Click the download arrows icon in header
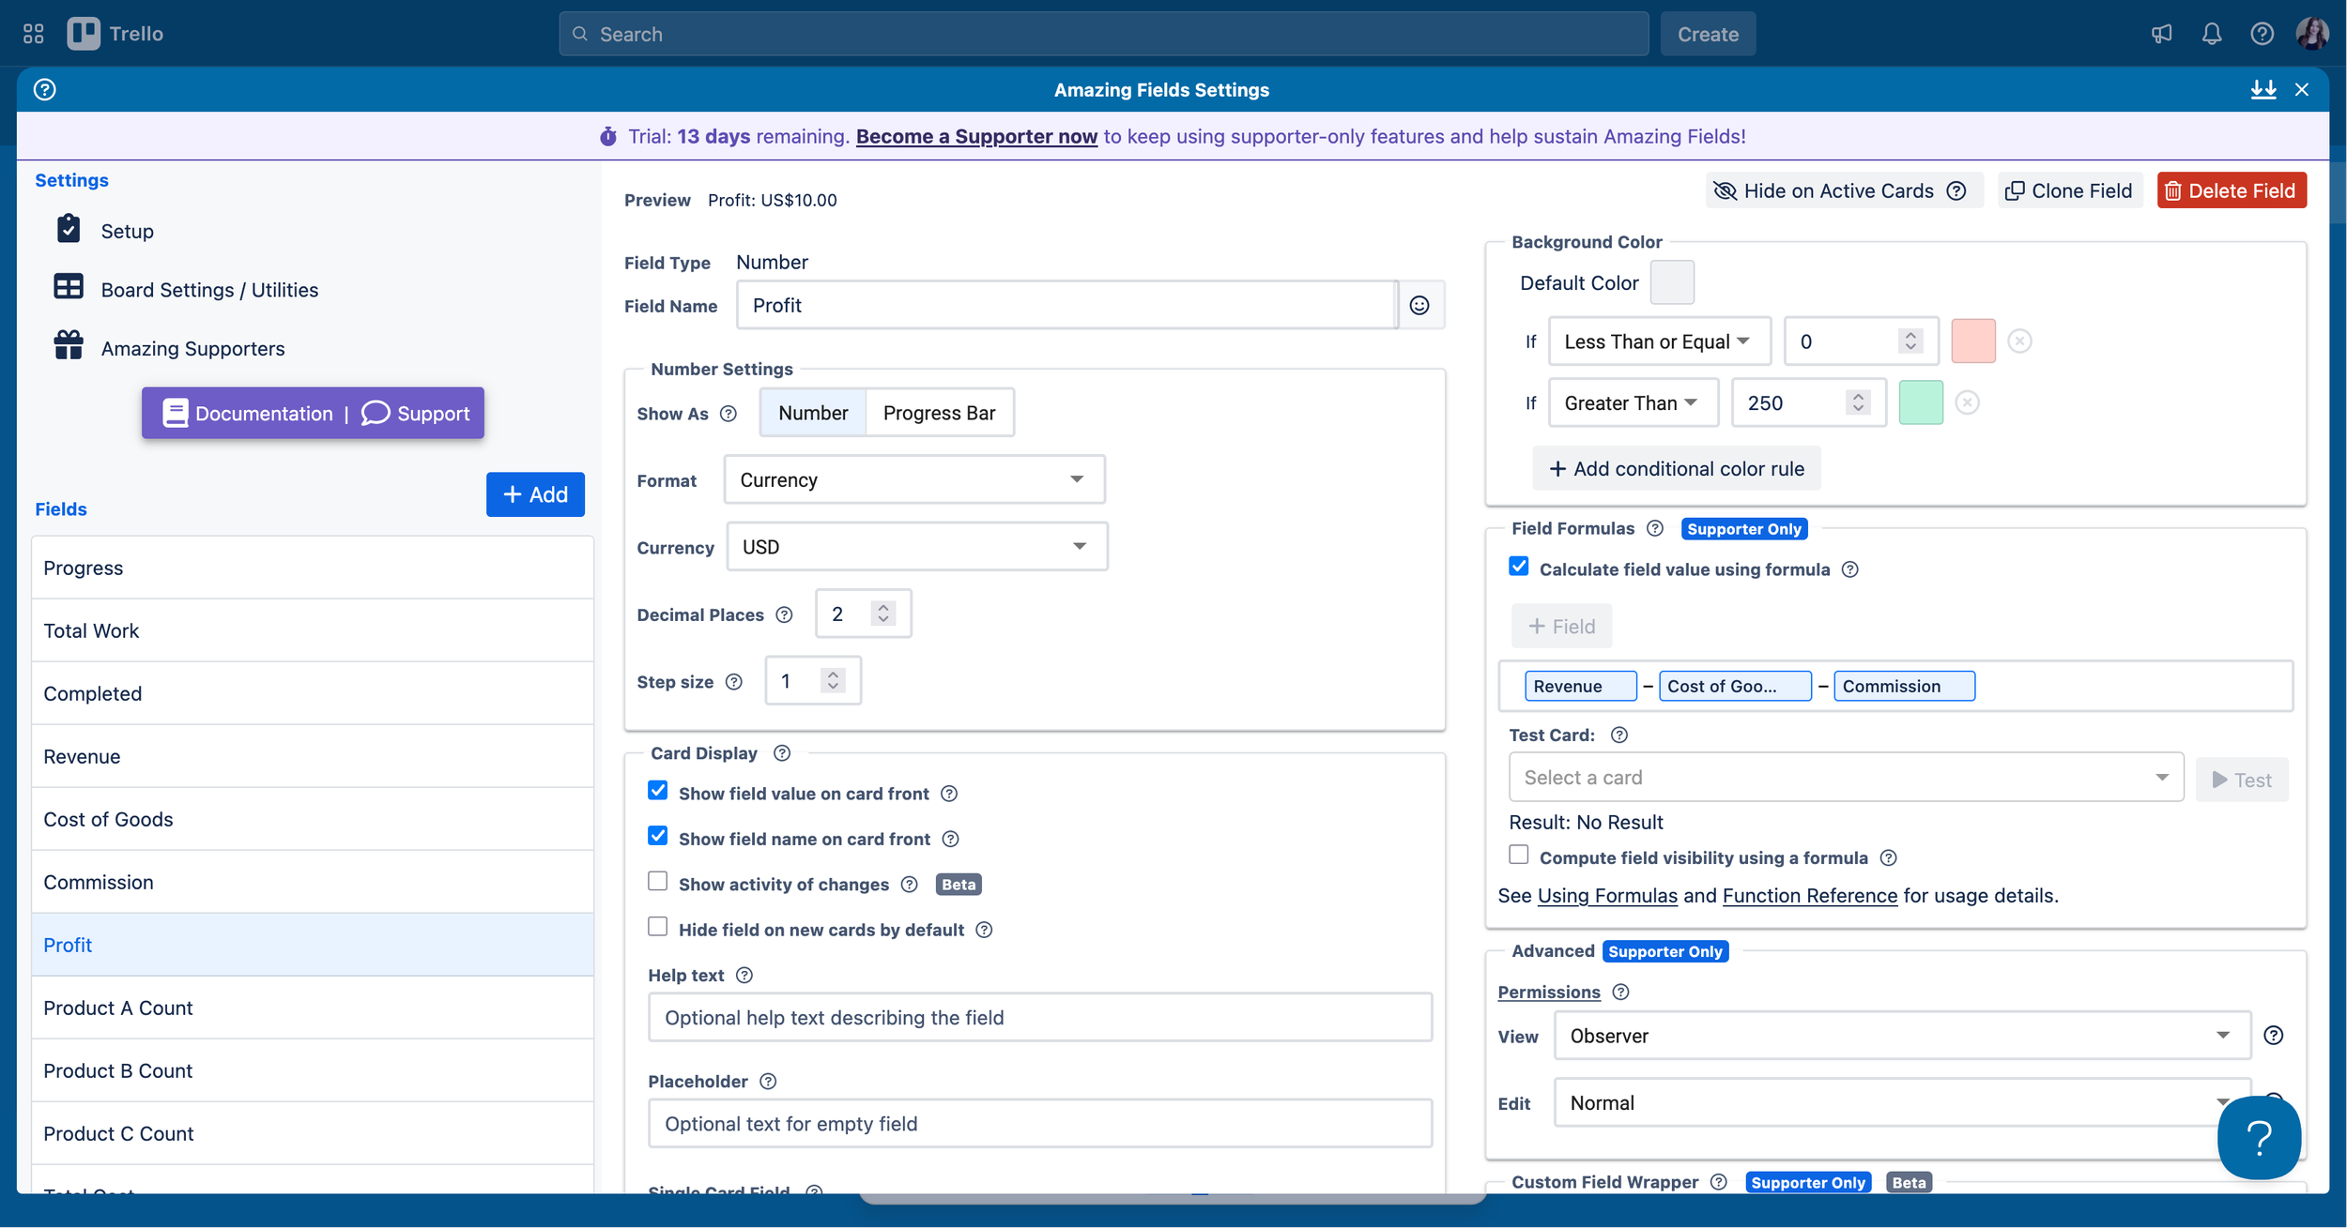The width and height of the screenshot is (2347, 1228). (x=2263, y=90)
